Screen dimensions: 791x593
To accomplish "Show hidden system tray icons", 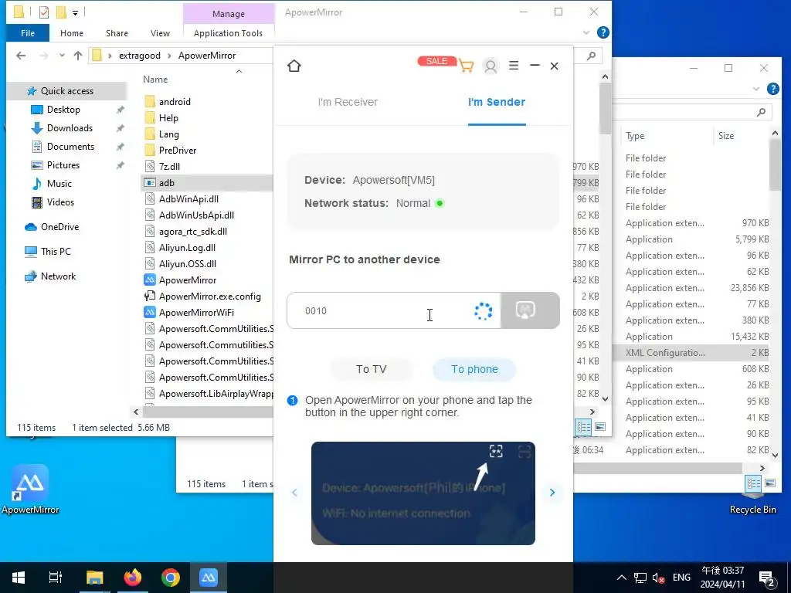I will tap(622, 578).
